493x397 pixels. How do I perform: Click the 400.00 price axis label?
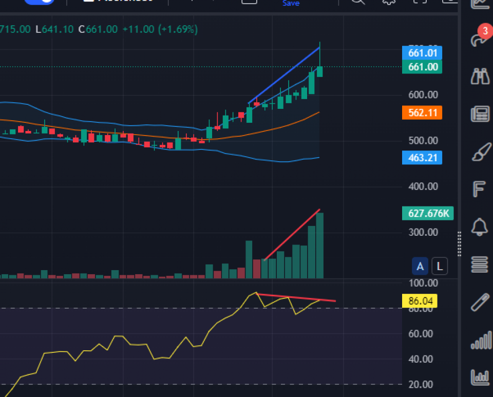point(423,186)
